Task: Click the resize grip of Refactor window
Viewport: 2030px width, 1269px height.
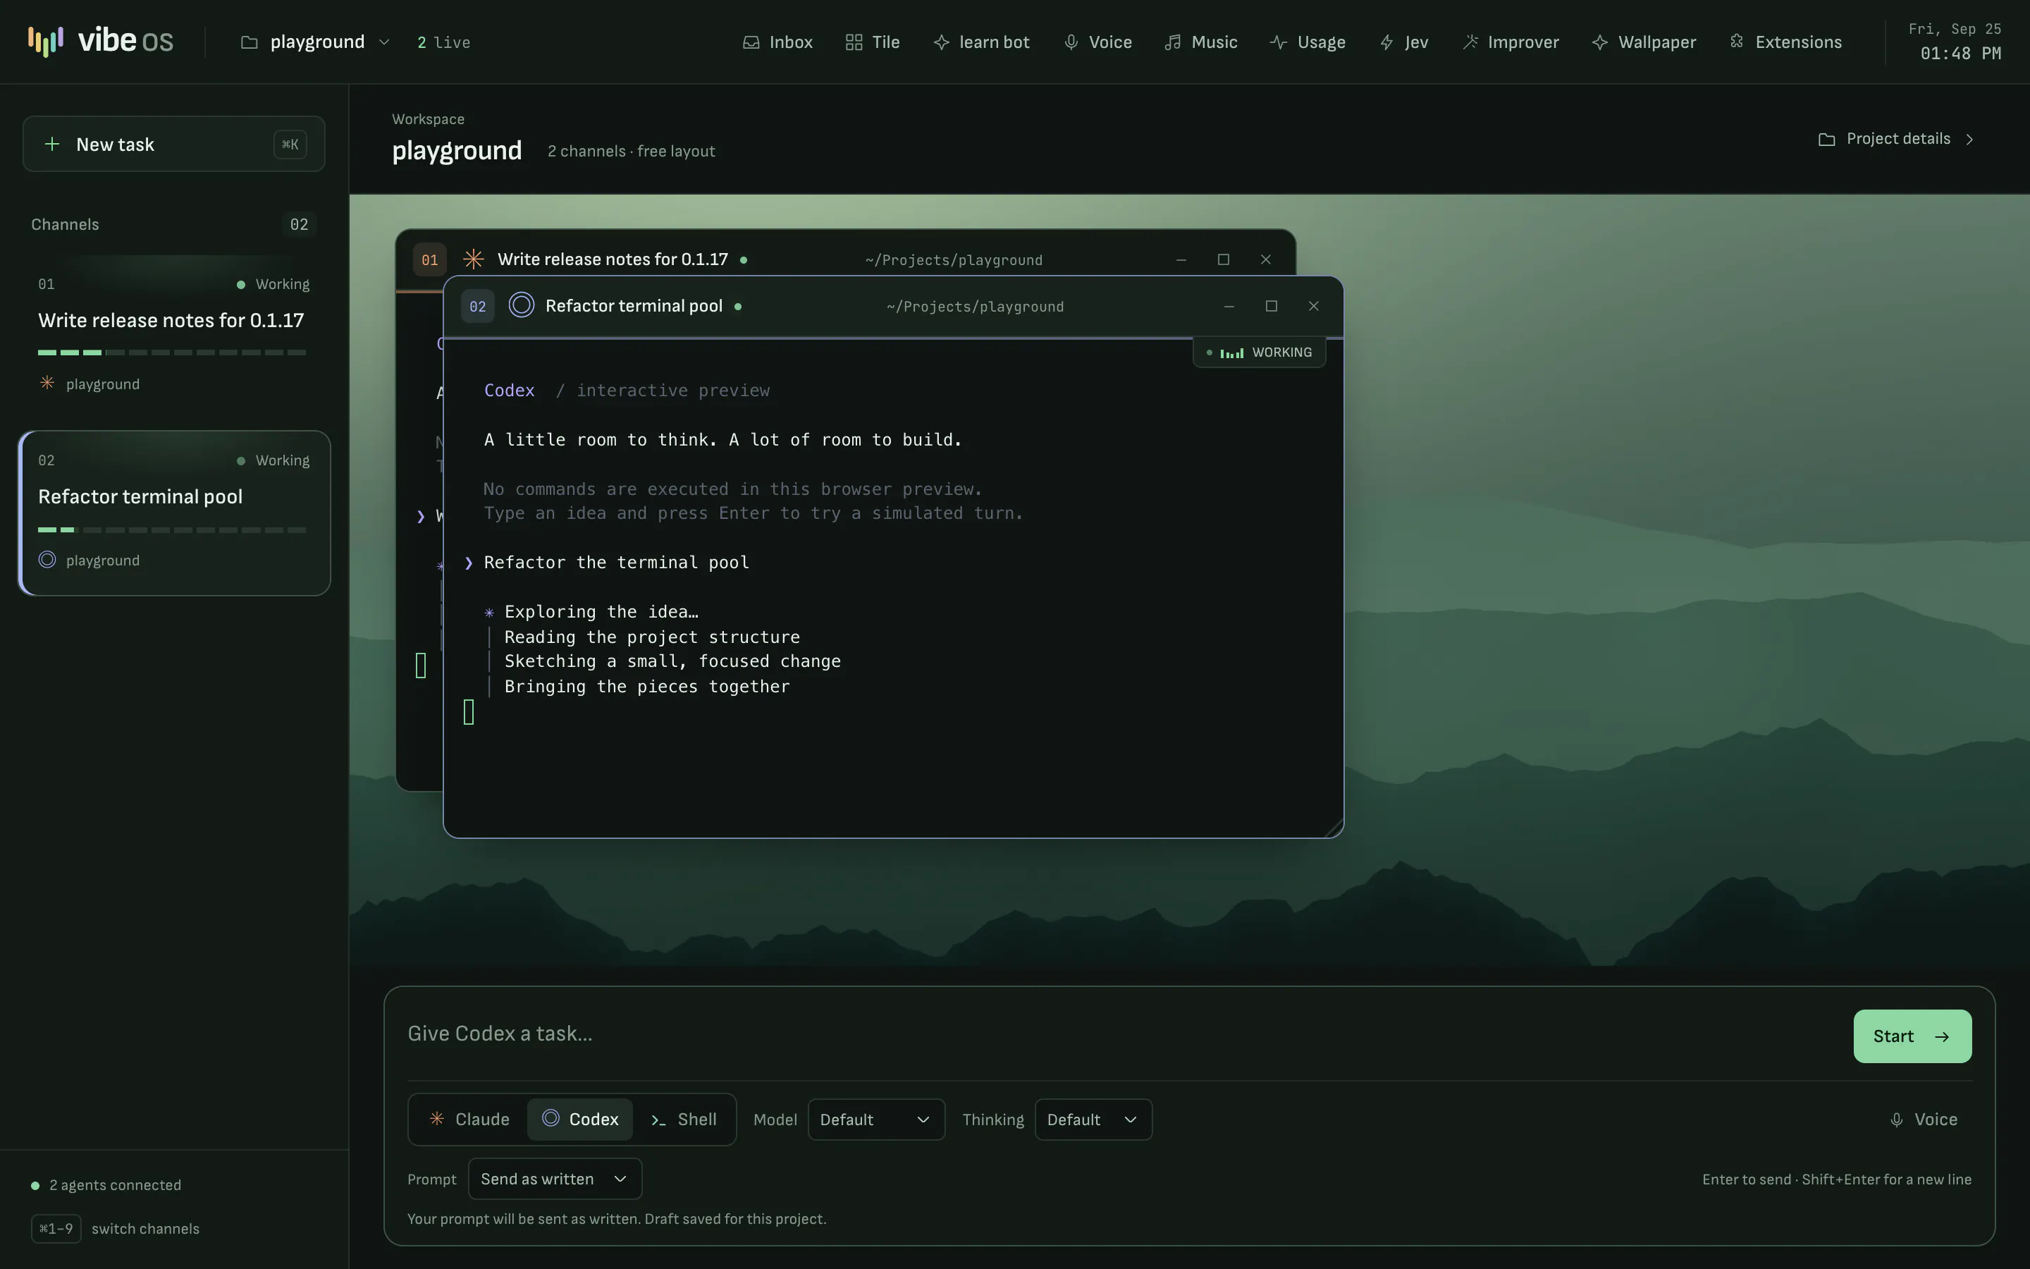Action: click(1333, 828)
